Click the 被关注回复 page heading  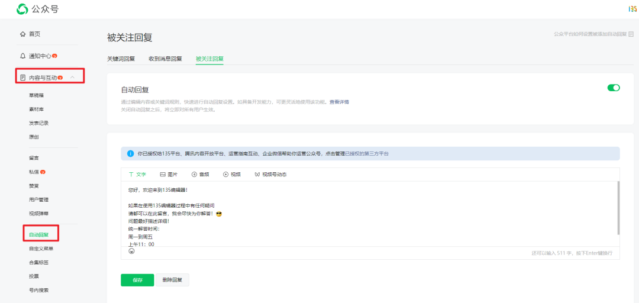(x=130, y=37)
